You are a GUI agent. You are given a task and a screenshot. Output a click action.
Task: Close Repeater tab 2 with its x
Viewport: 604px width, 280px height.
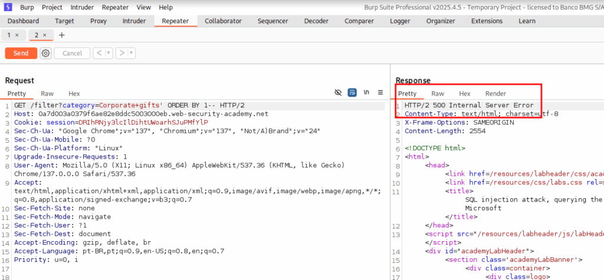tap(45, 35)
